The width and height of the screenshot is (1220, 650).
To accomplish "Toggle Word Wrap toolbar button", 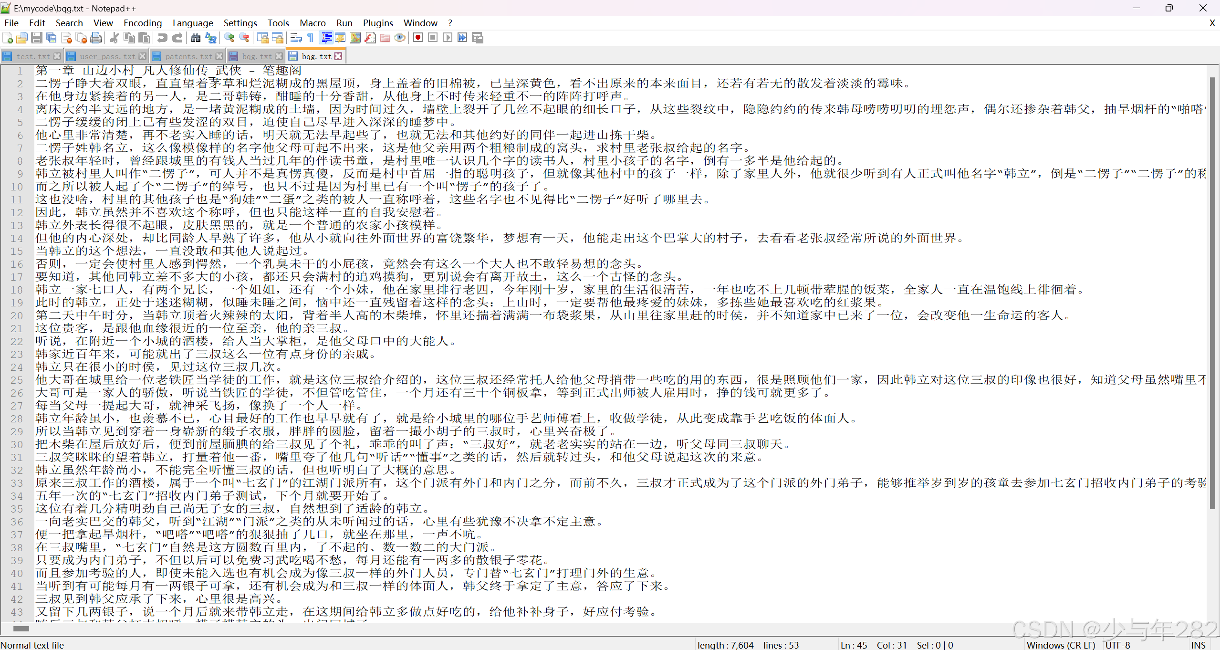I will tap(296, 38).
